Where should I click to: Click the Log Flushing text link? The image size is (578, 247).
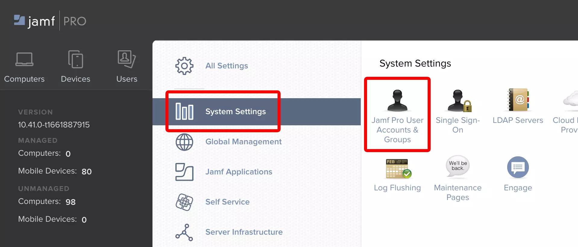coord(397,188)
